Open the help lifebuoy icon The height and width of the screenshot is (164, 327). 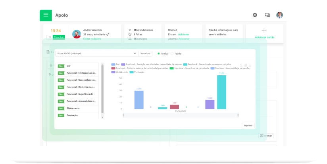coord(255,15)
